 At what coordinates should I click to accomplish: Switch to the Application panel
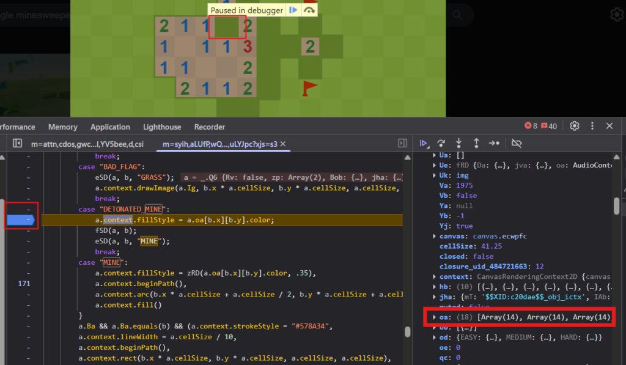coord(110,127)
